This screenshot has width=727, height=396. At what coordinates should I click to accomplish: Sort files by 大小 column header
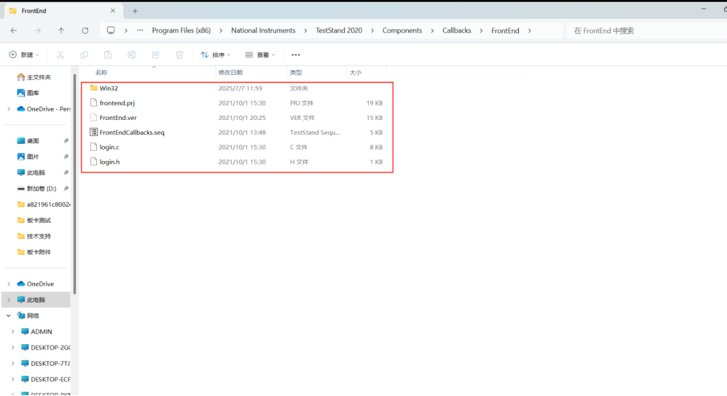[x=355, y=72]
